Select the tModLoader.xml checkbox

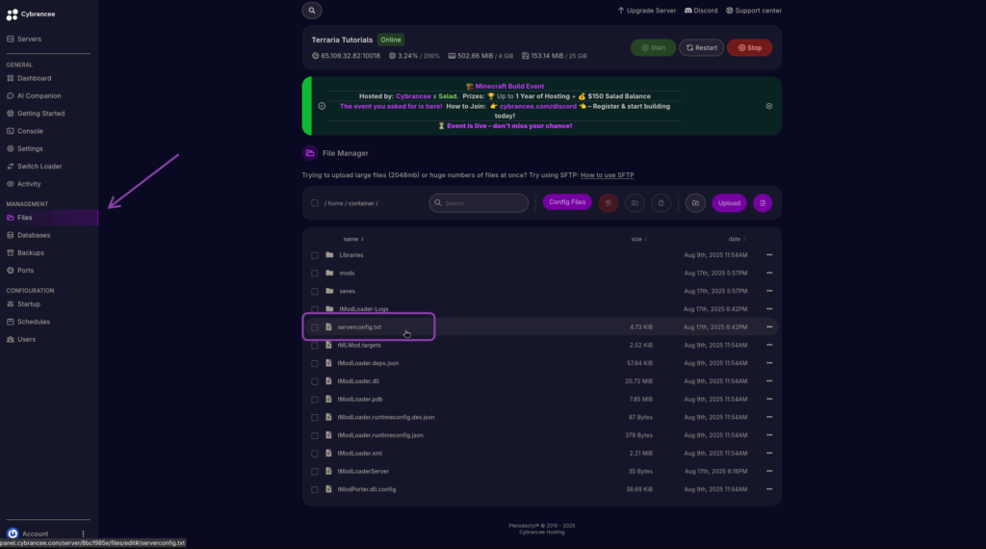[315, 454]
